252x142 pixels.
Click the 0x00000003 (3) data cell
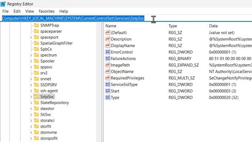coord(222,91)
